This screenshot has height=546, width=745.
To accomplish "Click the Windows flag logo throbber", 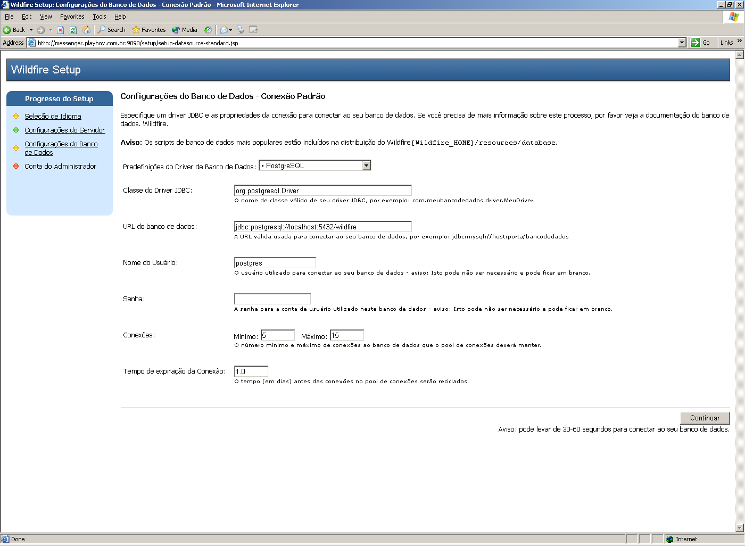I will coord(734,16).
